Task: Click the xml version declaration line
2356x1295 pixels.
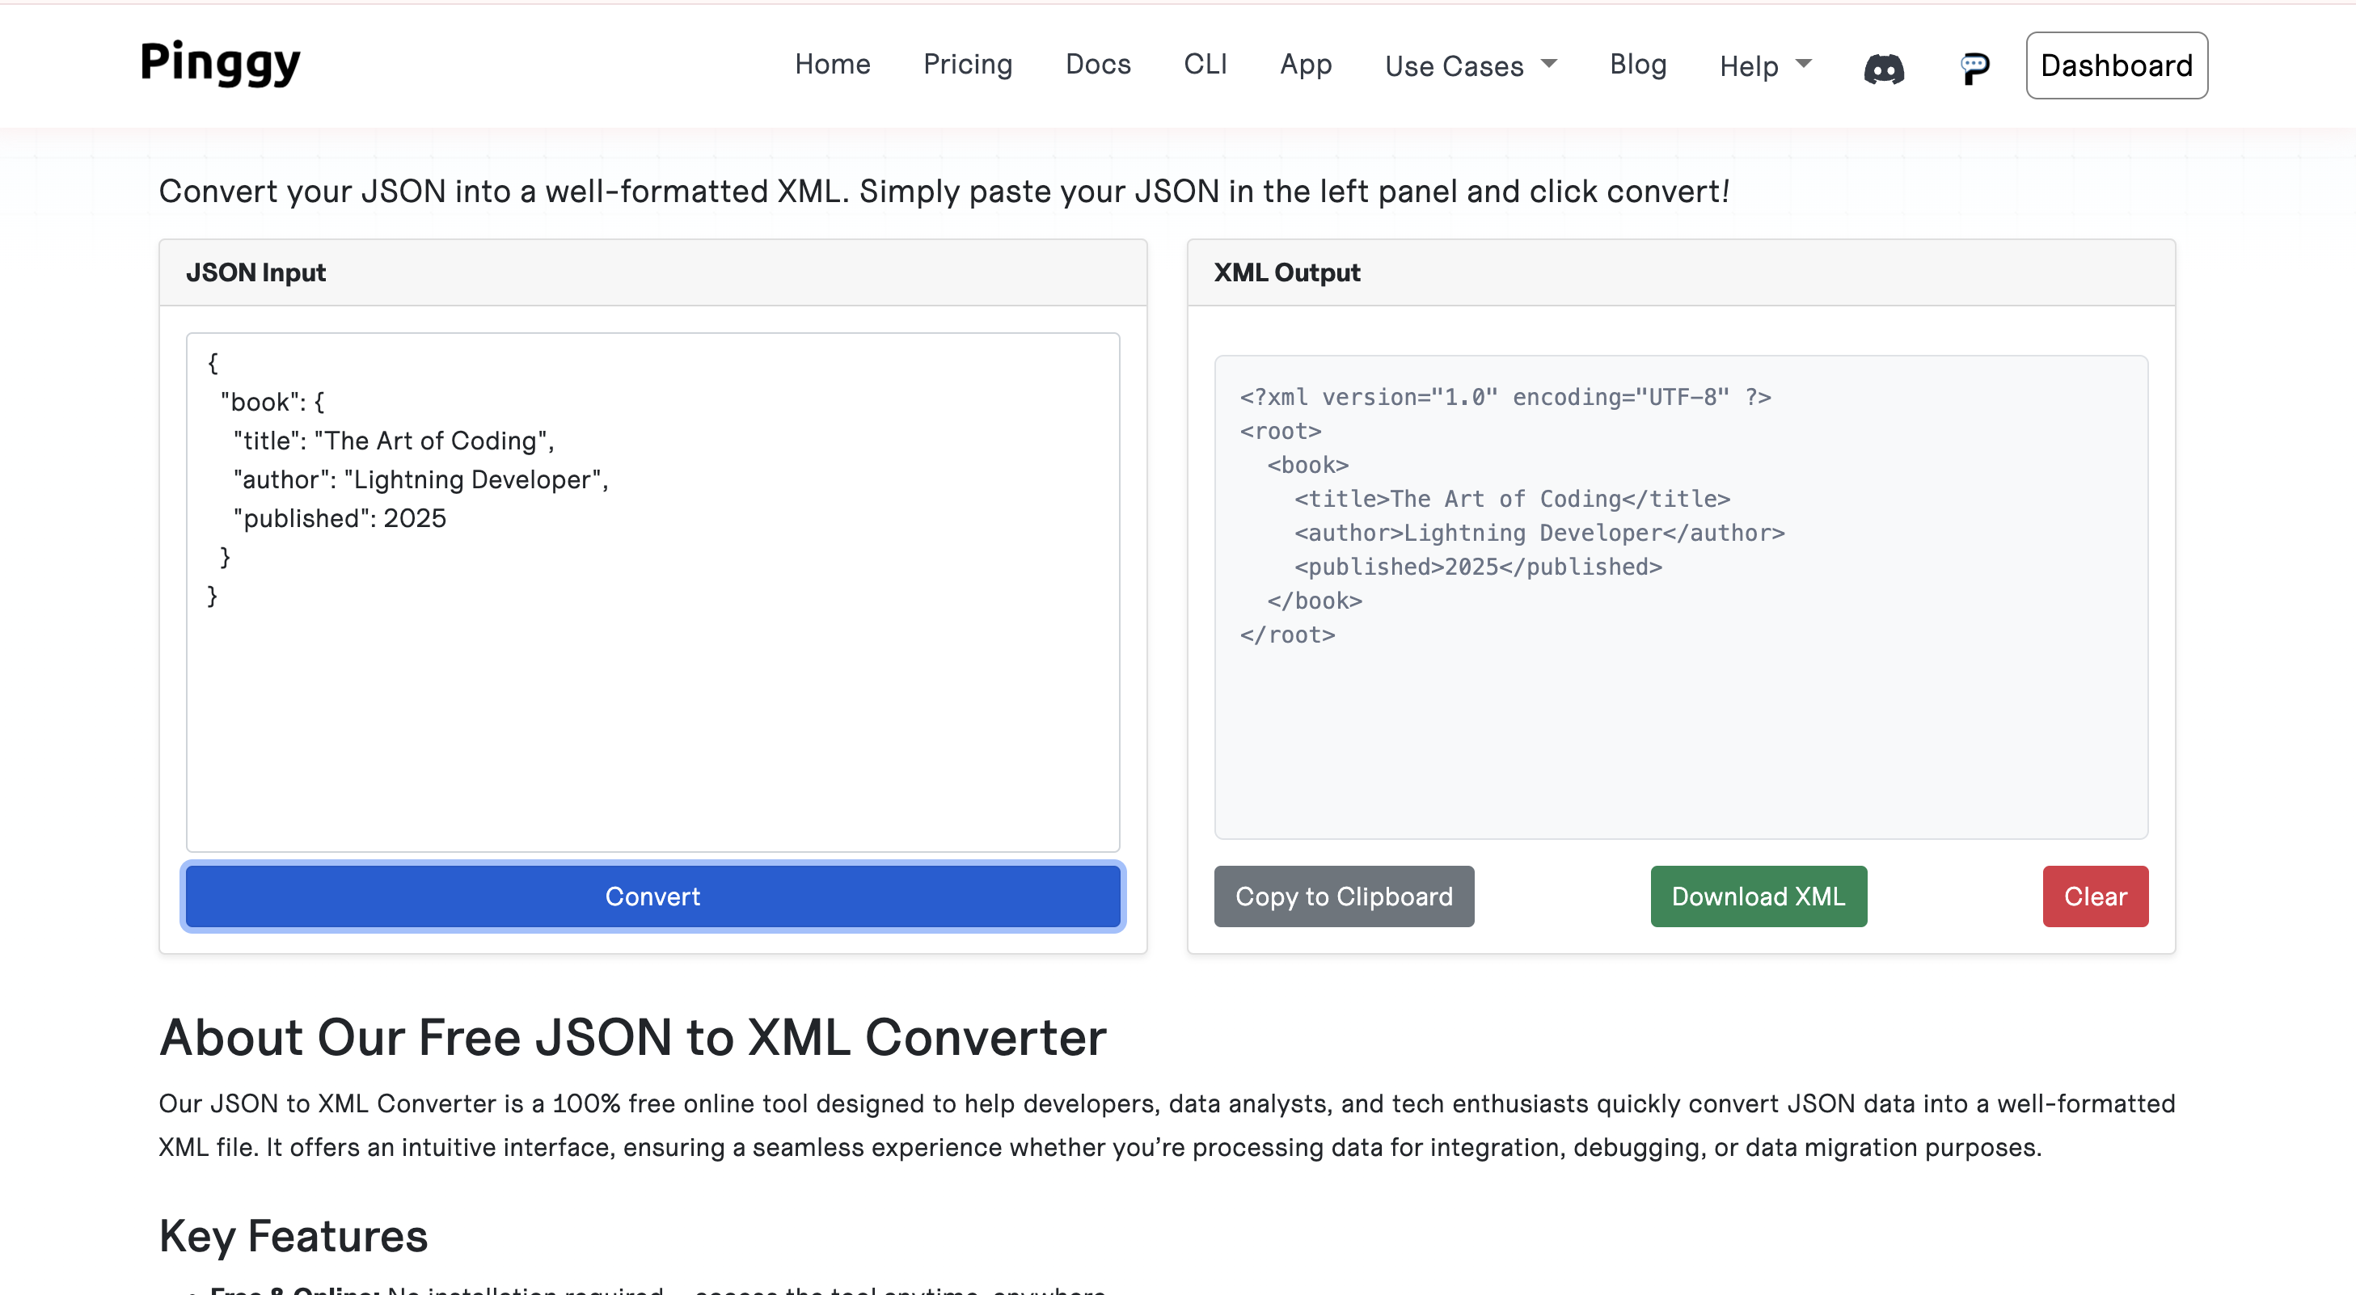Action: point(1505,397)
